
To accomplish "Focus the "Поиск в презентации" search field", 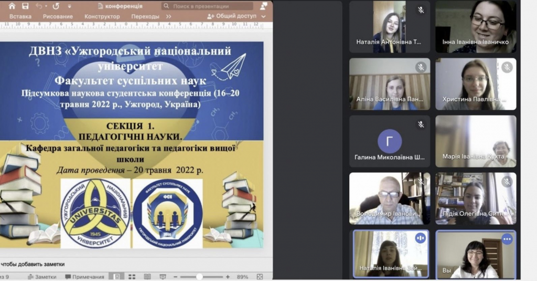I will coord(207,6).
